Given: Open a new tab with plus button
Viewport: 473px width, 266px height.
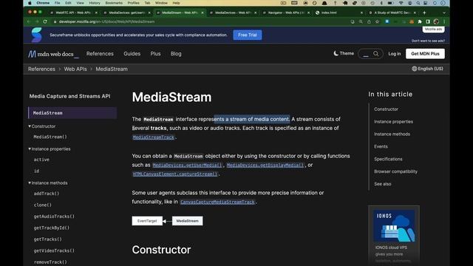Looking at the screenshot, I should 424,13.
